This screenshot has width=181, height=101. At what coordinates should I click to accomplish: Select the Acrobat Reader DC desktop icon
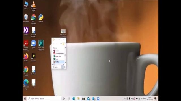click(x=26, y=45)
